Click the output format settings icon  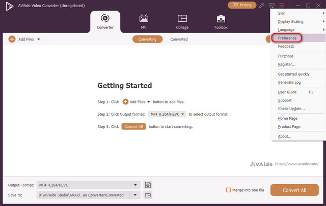tap(148, 185)
